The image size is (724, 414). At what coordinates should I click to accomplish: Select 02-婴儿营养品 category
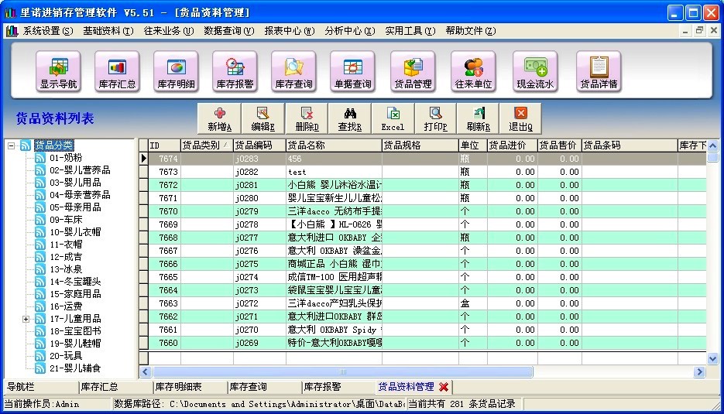(80, 170)
